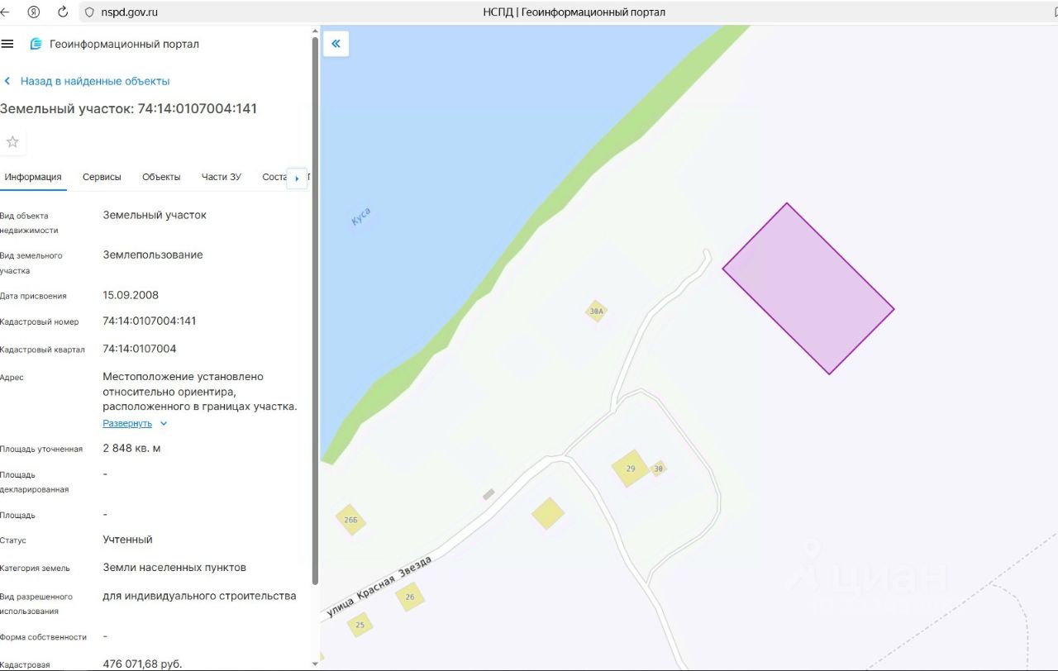This screenshot has width=1058, height=671.
Task: Open the hamburger menu
Action: click(7, 44)
